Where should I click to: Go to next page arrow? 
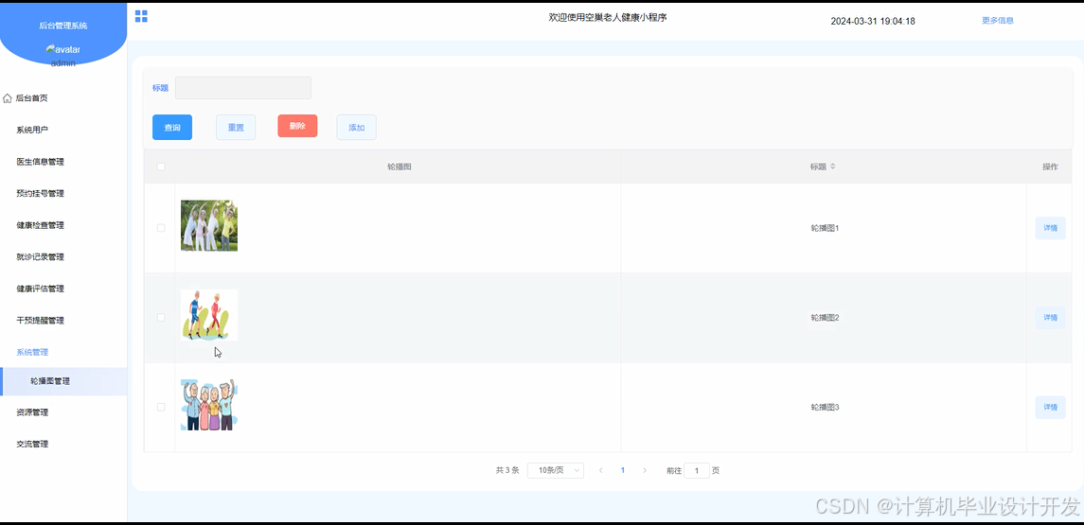pyautogui.click(x=645, y=470)
